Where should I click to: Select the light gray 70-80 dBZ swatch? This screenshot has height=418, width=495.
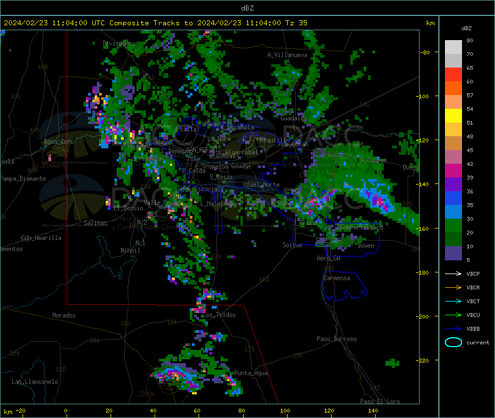[x=453, y=47]
